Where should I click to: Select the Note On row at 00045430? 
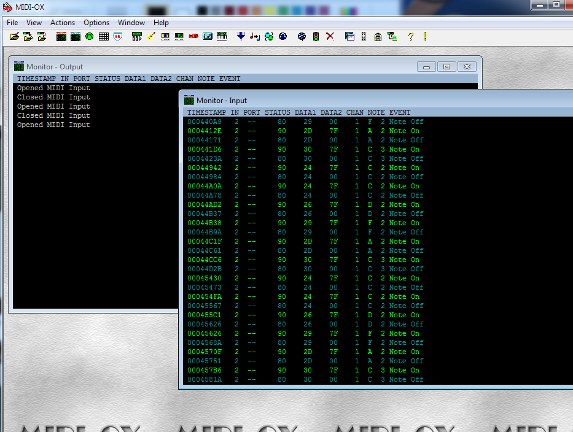(303, 278)
